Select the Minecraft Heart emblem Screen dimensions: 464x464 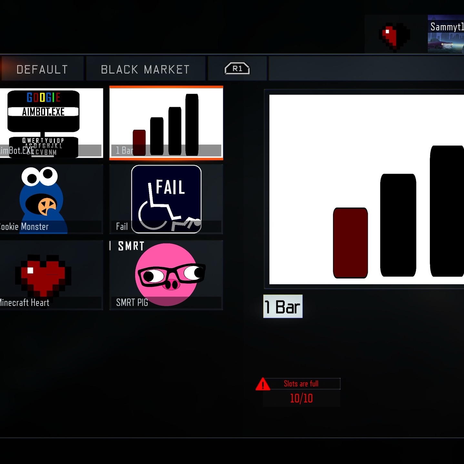point(51,275)
